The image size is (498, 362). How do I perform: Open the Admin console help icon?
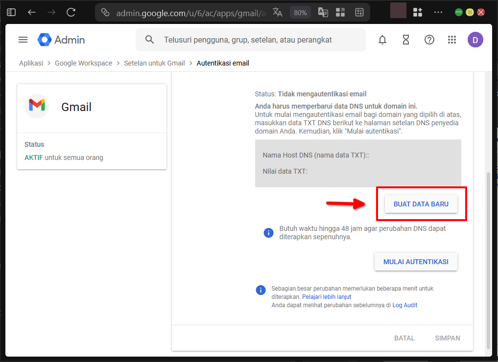429,40
